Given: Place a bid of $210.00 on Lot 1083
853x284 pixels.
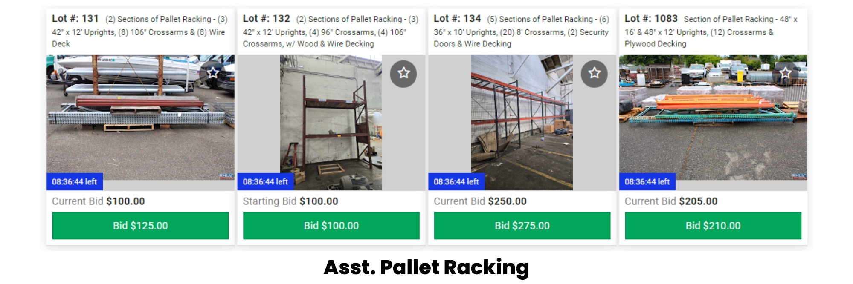Looking at the screenshot, I should tap(713, 226).
